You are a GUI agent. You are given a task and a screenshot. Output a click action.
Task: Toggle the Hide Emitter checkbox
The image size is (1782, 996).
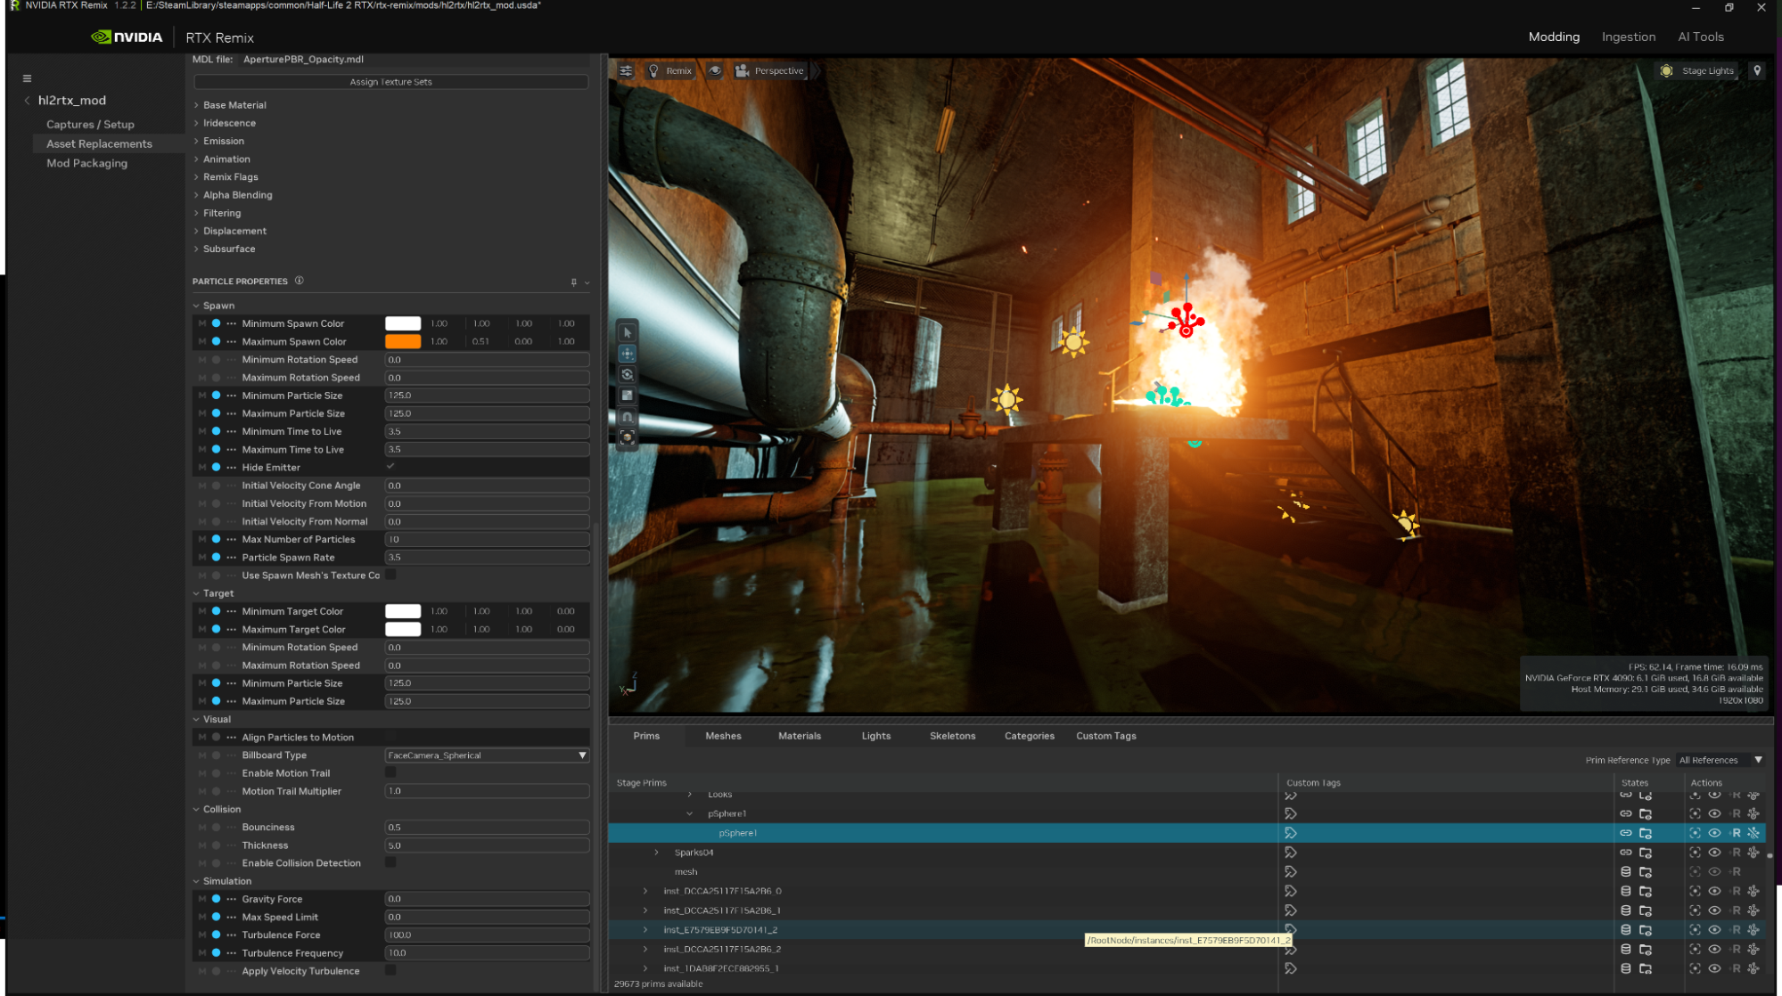click(390, 466)
